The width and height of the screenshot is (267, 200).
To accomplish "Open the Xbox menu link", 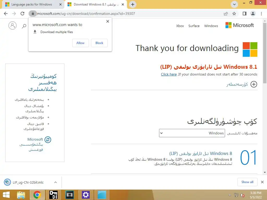I will tap(180, 26).
